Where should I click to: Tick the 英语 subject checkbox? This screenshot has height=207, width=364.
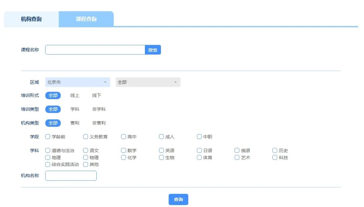click(161, 150)
